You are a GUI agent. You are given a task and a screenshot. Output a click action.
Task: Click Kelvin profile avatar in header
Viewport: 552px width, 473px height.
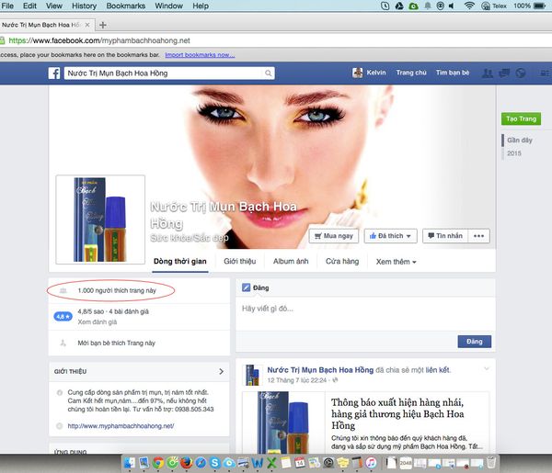(357, 73)
